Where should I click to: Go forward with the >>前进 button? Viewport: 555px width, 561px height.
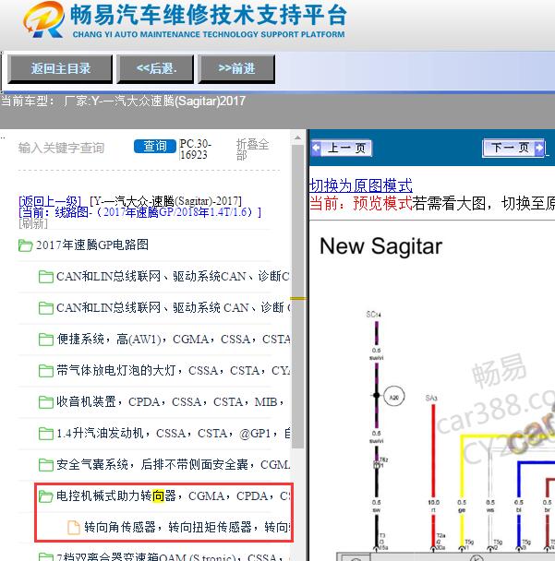(x=236, y=68)
